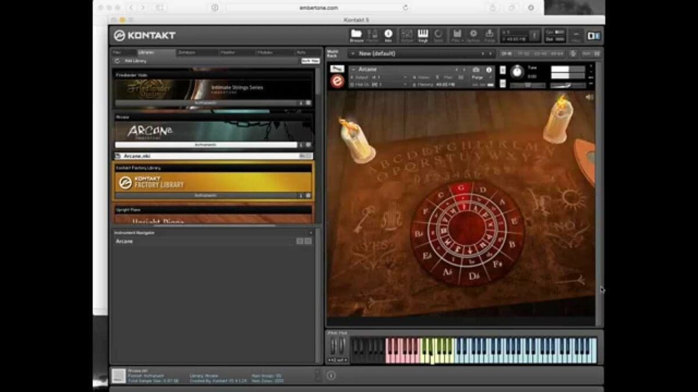The width and height of the screenshot is (698, 392).
Task: Click the speaker icon over Ouija board
Action: tap(589, 97)
